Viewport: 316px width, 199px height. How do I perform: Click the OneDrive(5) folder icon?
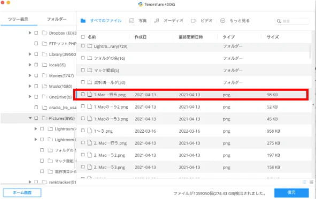click(x=44, y=97)
